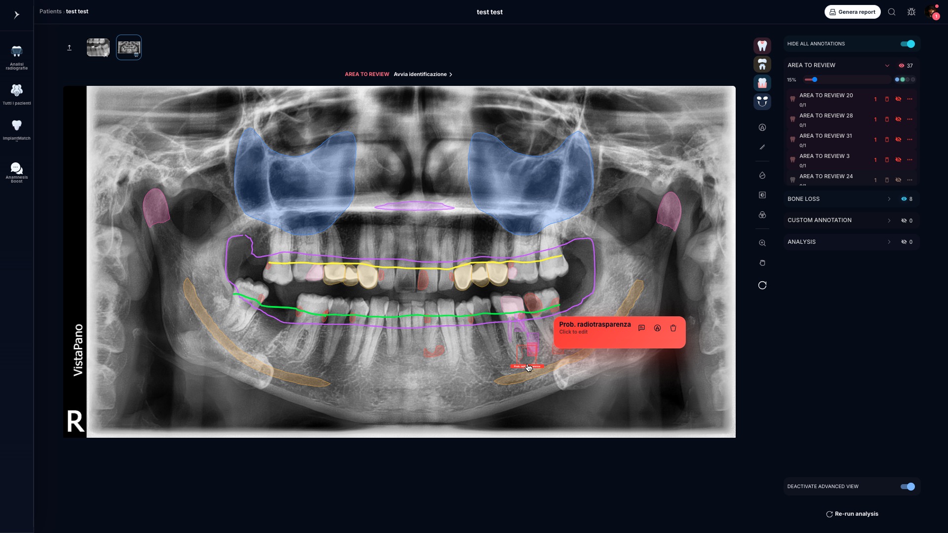The image size is (948, 533).
Task: Open Analisi radiografie in the left sidebar
Action: tap(17, 57)
